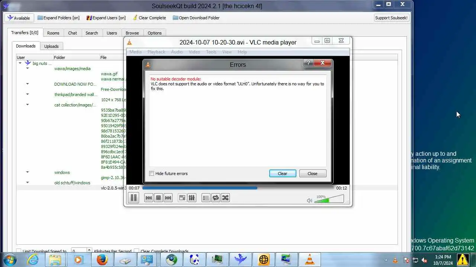
Task: Show hidden system tray icons arrow
Action: click(386, 260)
